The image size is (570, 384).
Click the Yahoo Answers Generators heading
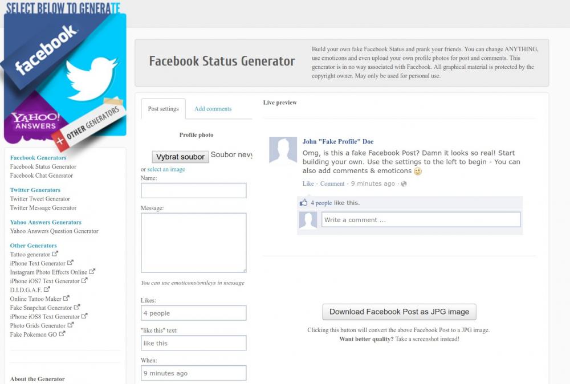coord(46,222)
